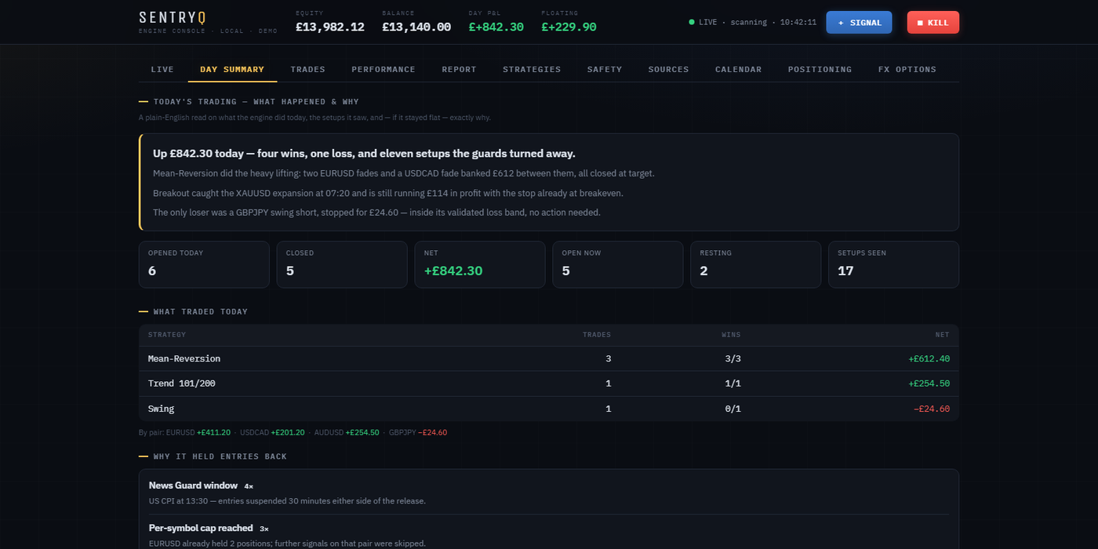
Task: Click the Swing strategy row
Action: pos(549,409)
